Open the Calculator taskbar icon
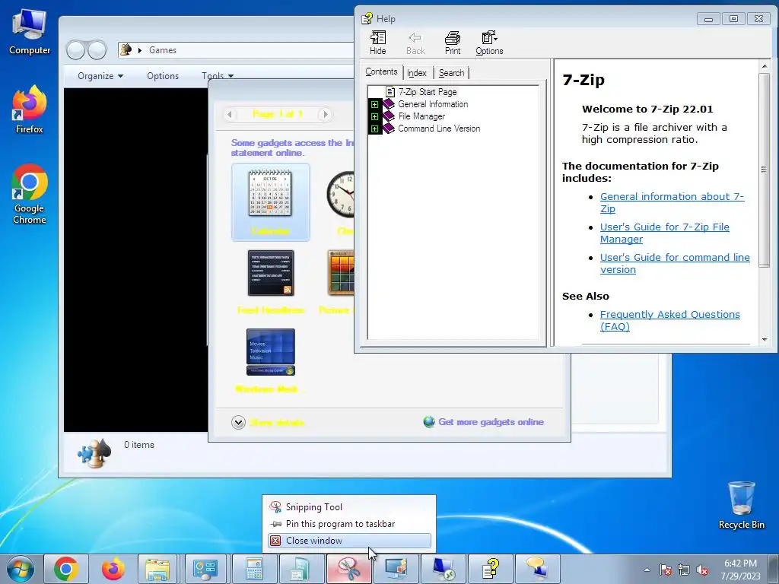Viewport: 779px width, 584px height. (x=254, y=569)
